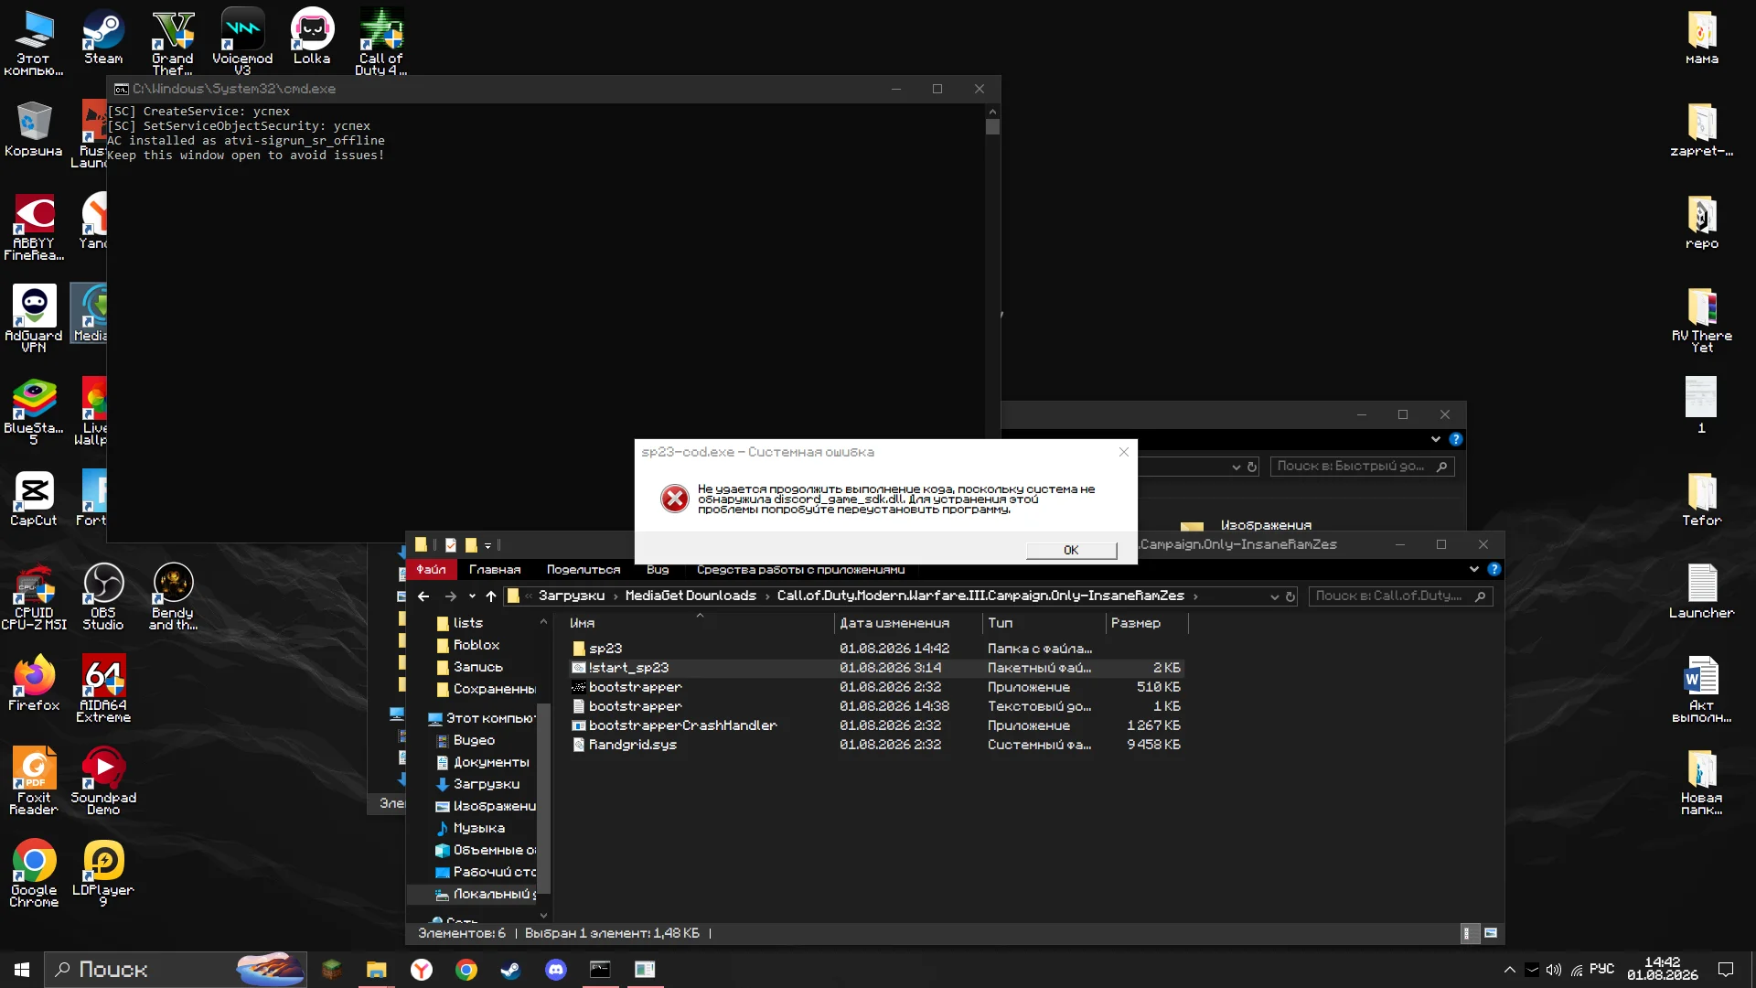
Task: Refresh the Call.of.Duty folder view
Action: (1290, 596)
